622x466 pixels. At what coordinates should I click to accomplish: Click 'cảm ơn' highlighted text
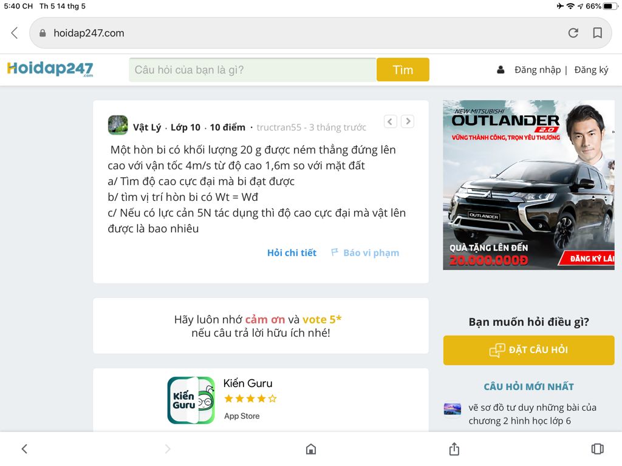(x=265, y=319)
